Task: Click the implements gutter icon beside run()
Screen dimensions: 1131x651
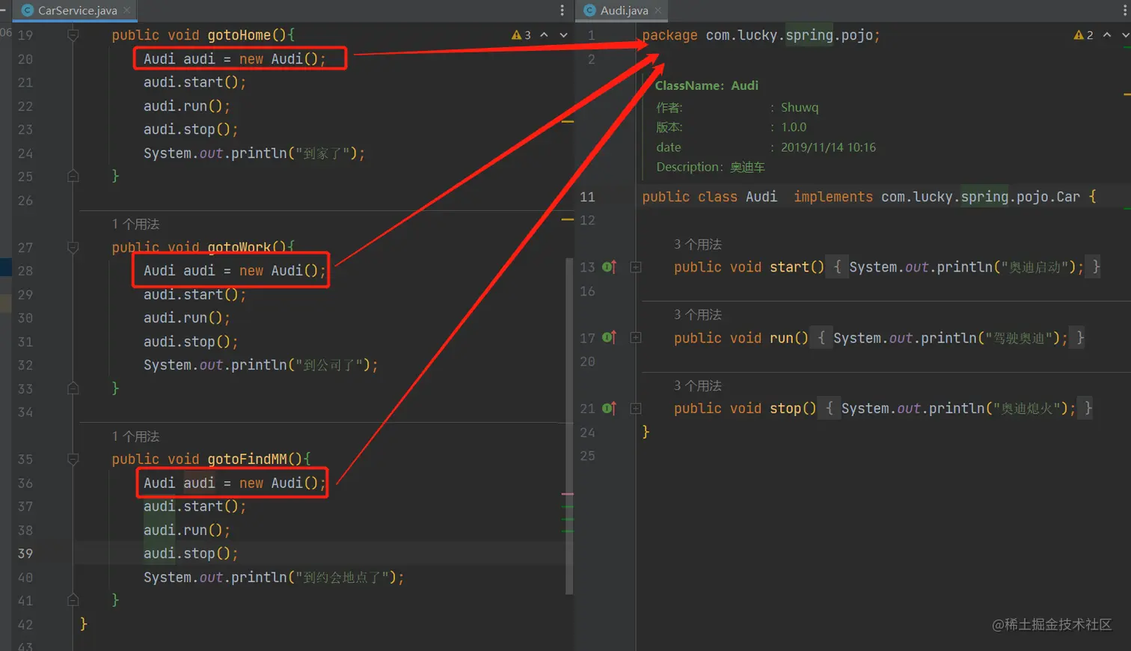Action: pyautogui.click(x=610, y=337)
